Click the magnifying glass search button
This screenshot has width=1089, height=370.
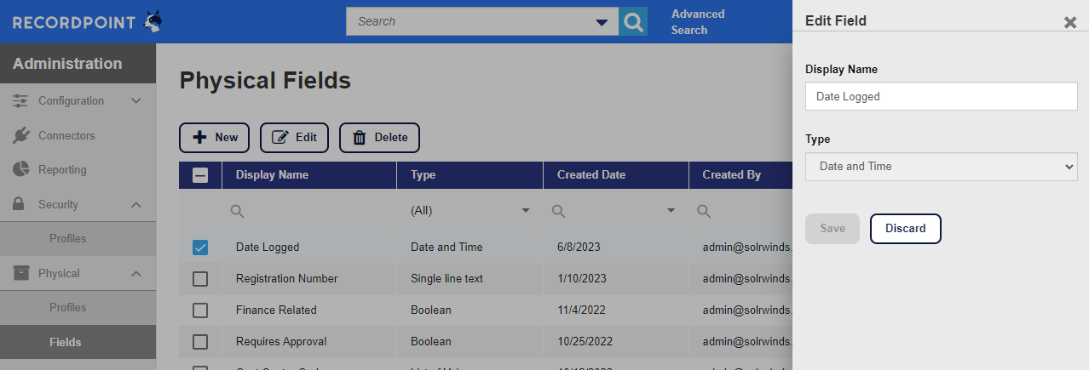(632, 22)
